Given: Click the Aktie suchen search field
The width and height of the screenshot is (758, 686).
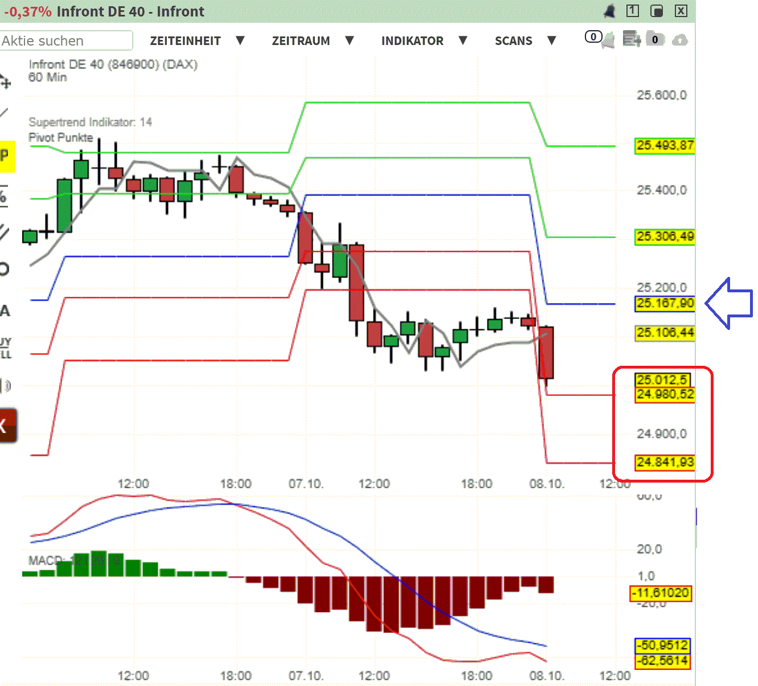Looking at the screenshot, I should 66,40.
